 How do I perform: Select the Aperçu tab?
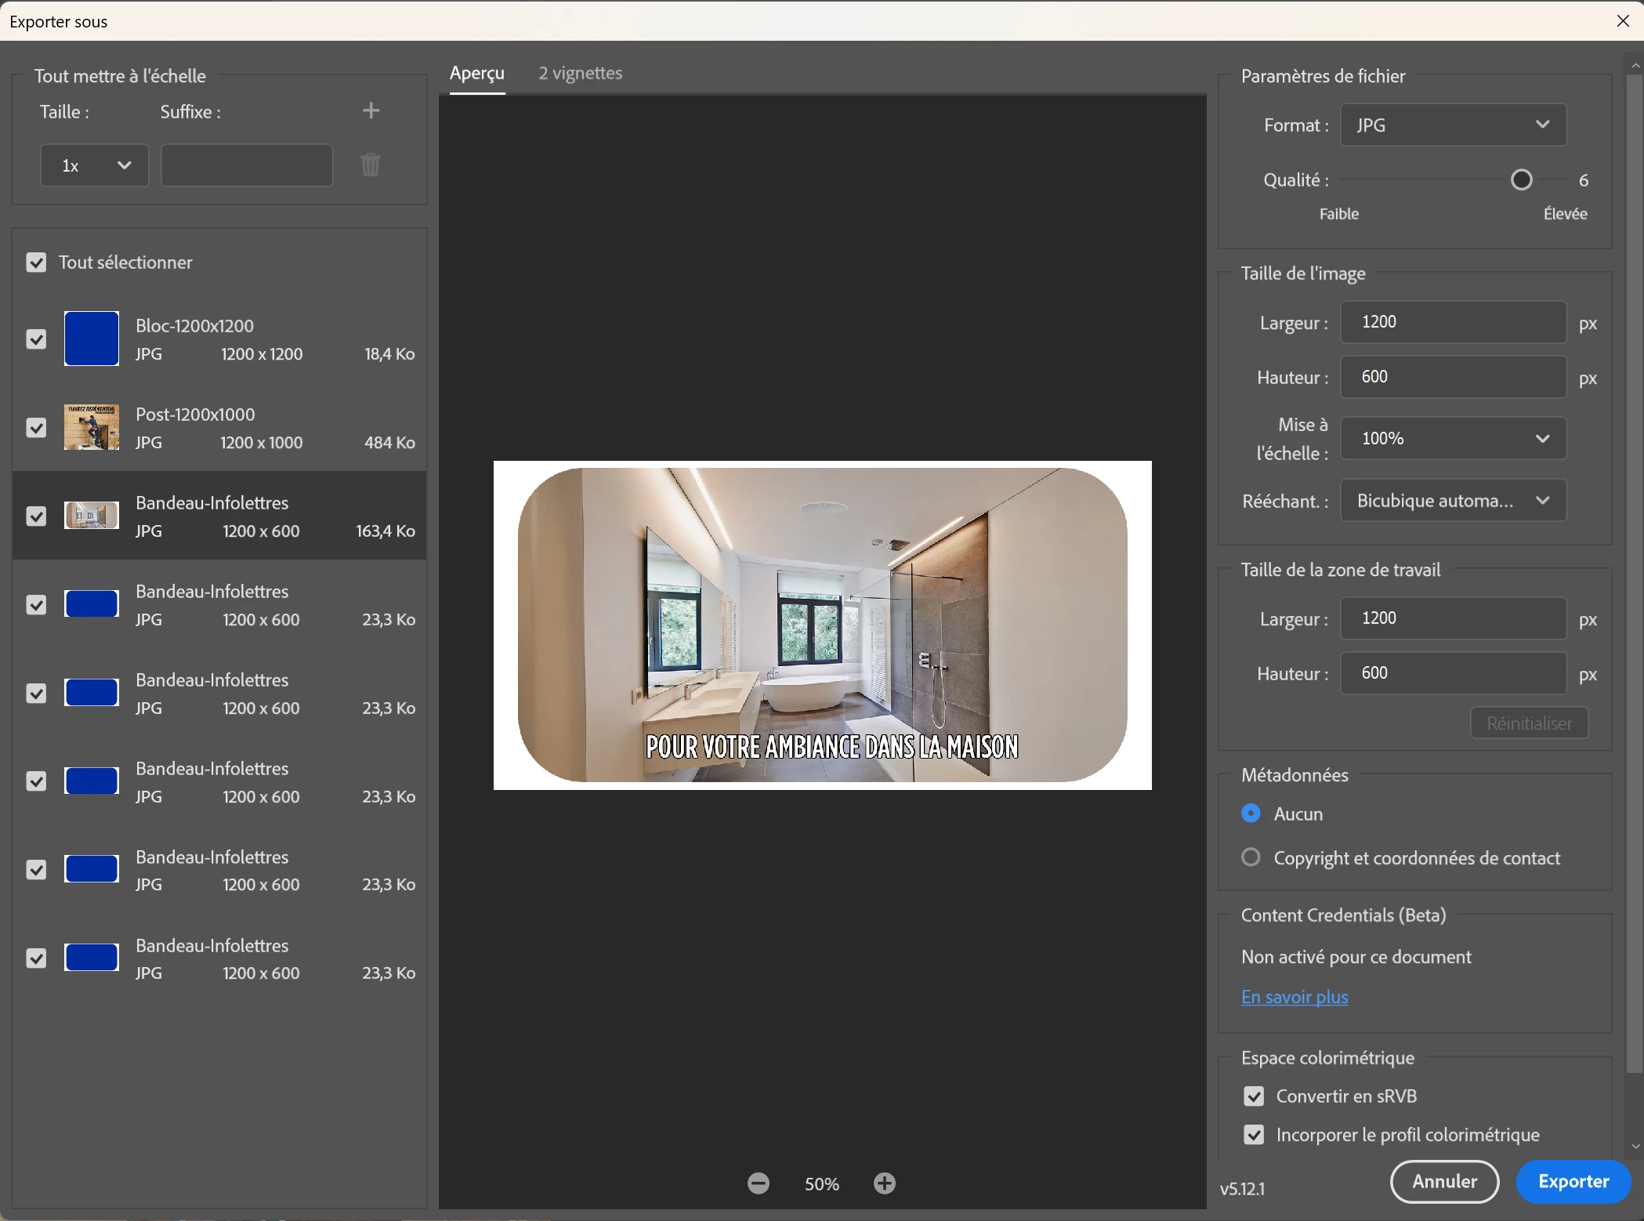point(476,73)
